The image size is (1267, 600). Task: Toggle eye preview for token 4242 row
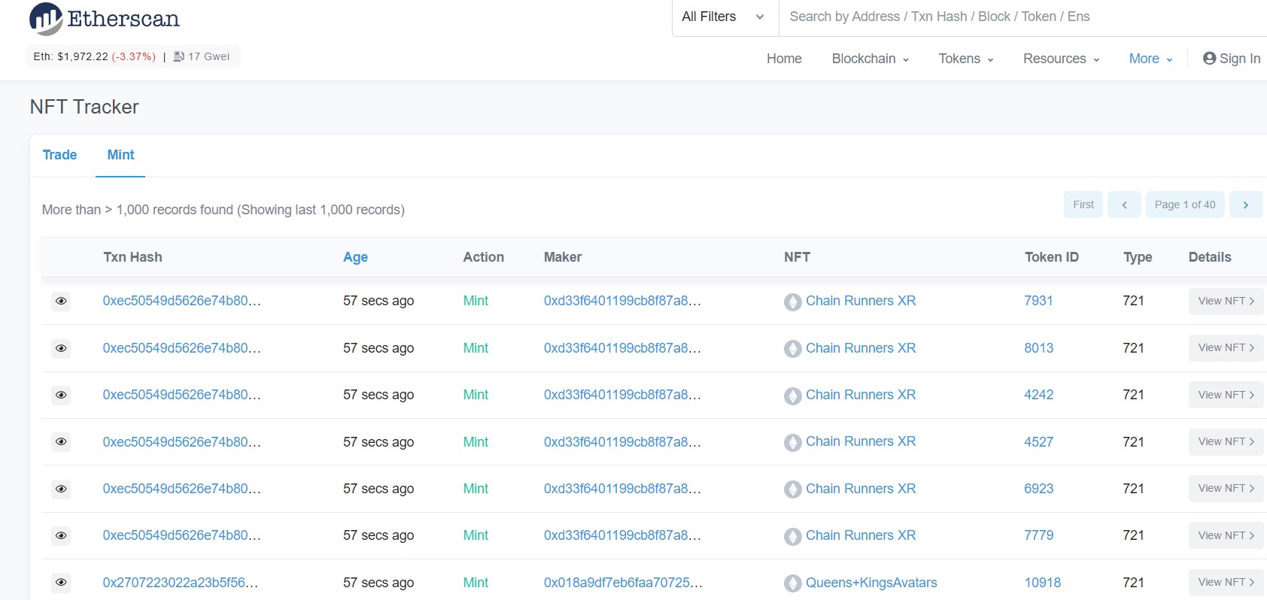point(62,395)
